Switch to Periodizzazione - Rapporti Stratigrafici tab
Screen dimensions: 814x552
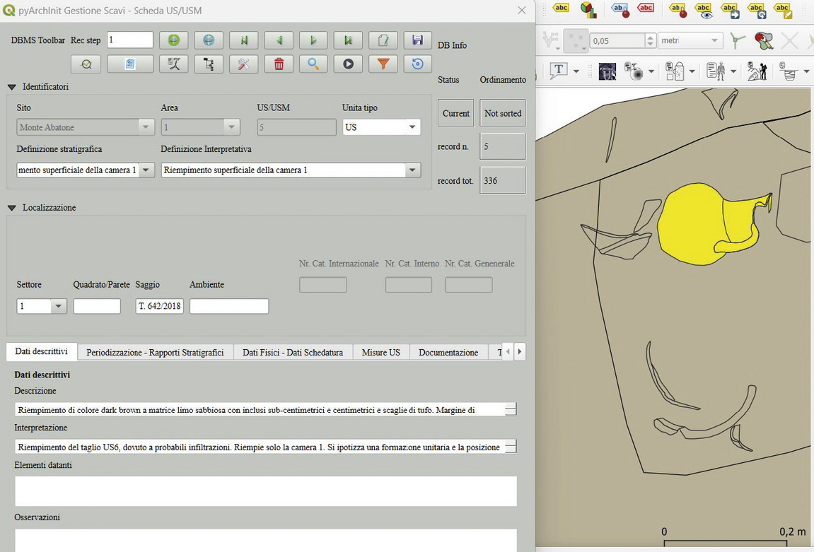coord(155,352)
